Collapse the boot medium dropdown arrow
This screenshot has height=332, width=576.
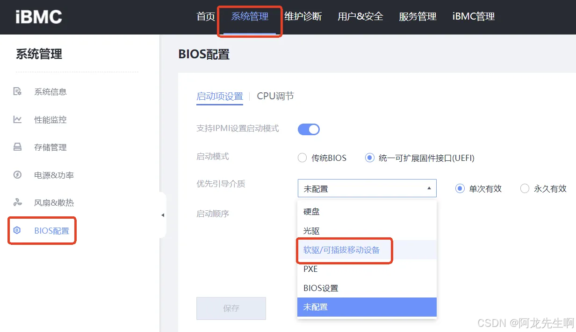[429, 188]
